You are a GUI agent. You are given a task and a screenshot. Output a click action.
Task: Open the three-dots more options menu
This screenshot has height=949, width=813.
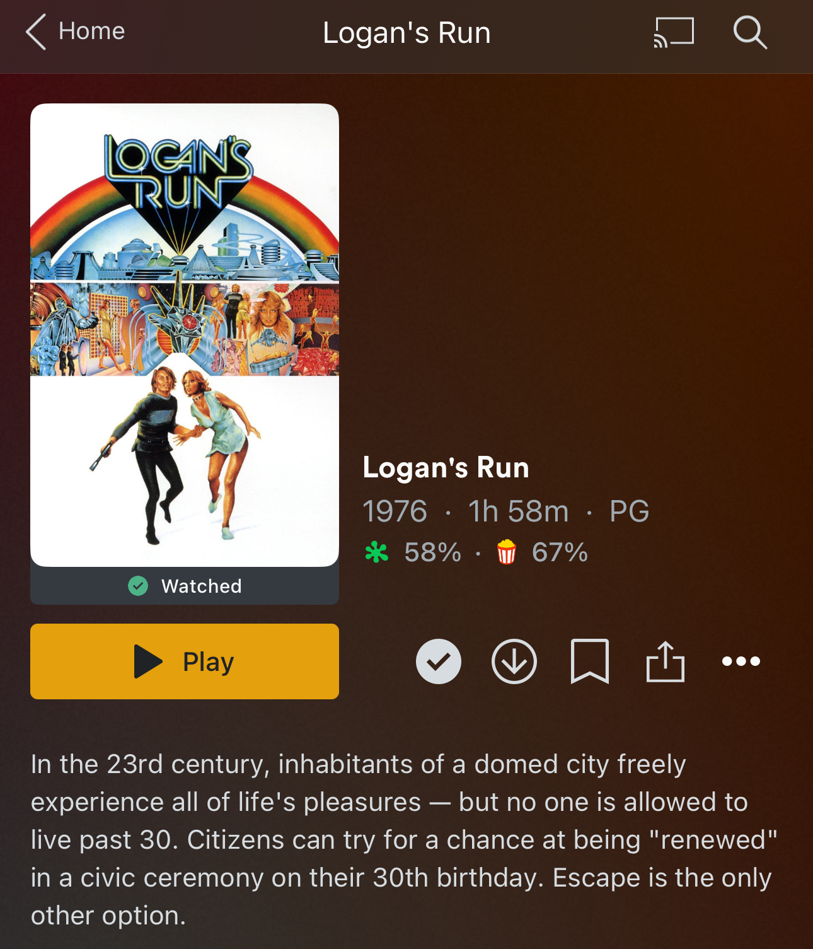(x=741, y=661)
